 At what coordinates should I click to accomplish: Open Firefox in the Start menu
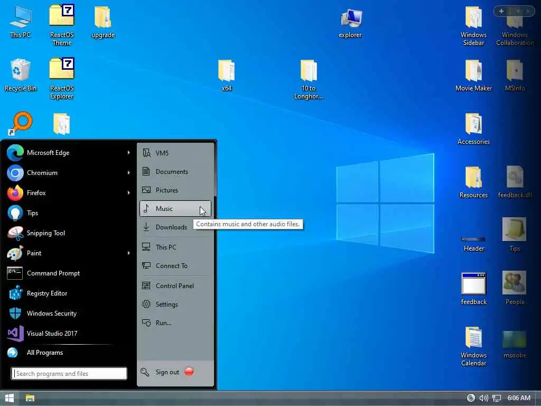[x=68, y=192]
